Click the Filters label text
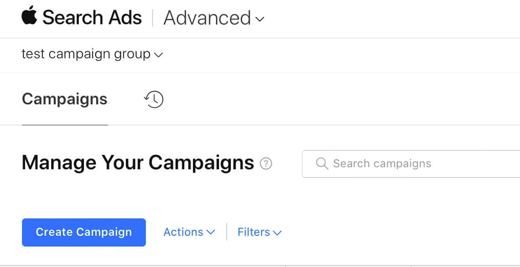 (253, 232)
